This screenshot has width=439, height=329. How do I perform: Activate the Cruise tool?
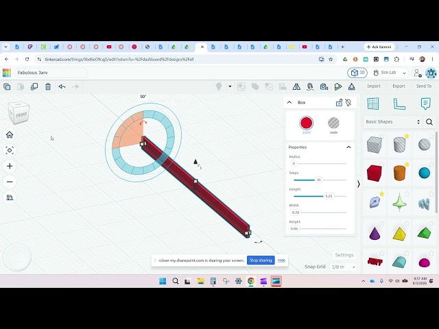pos(310,87)
